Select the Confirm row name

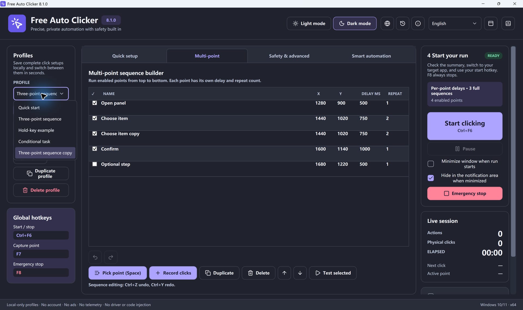110,149
